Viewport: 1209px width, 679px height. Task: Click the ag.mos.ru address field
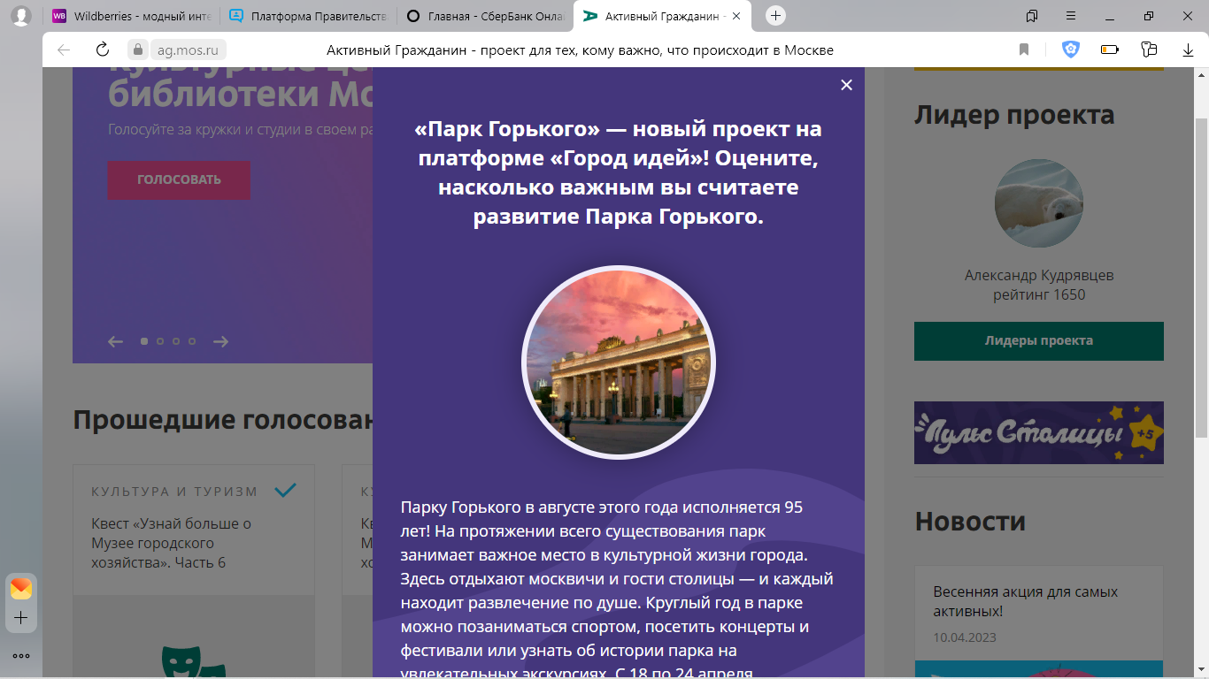coord(187,50)
